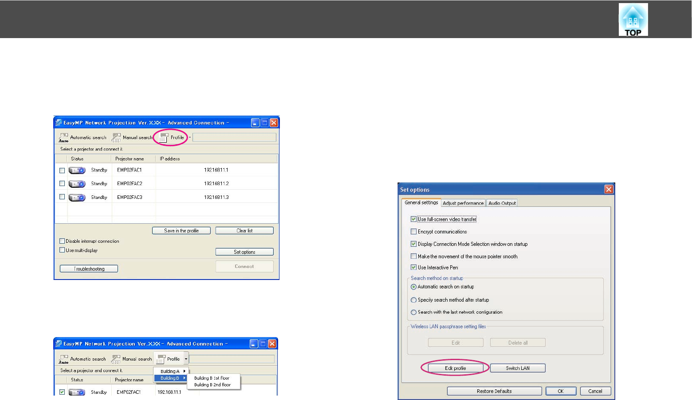The image size is (692, 400).
Task: Switch to General settings tab
Action: pyautogui.click(x=421, y=202)
